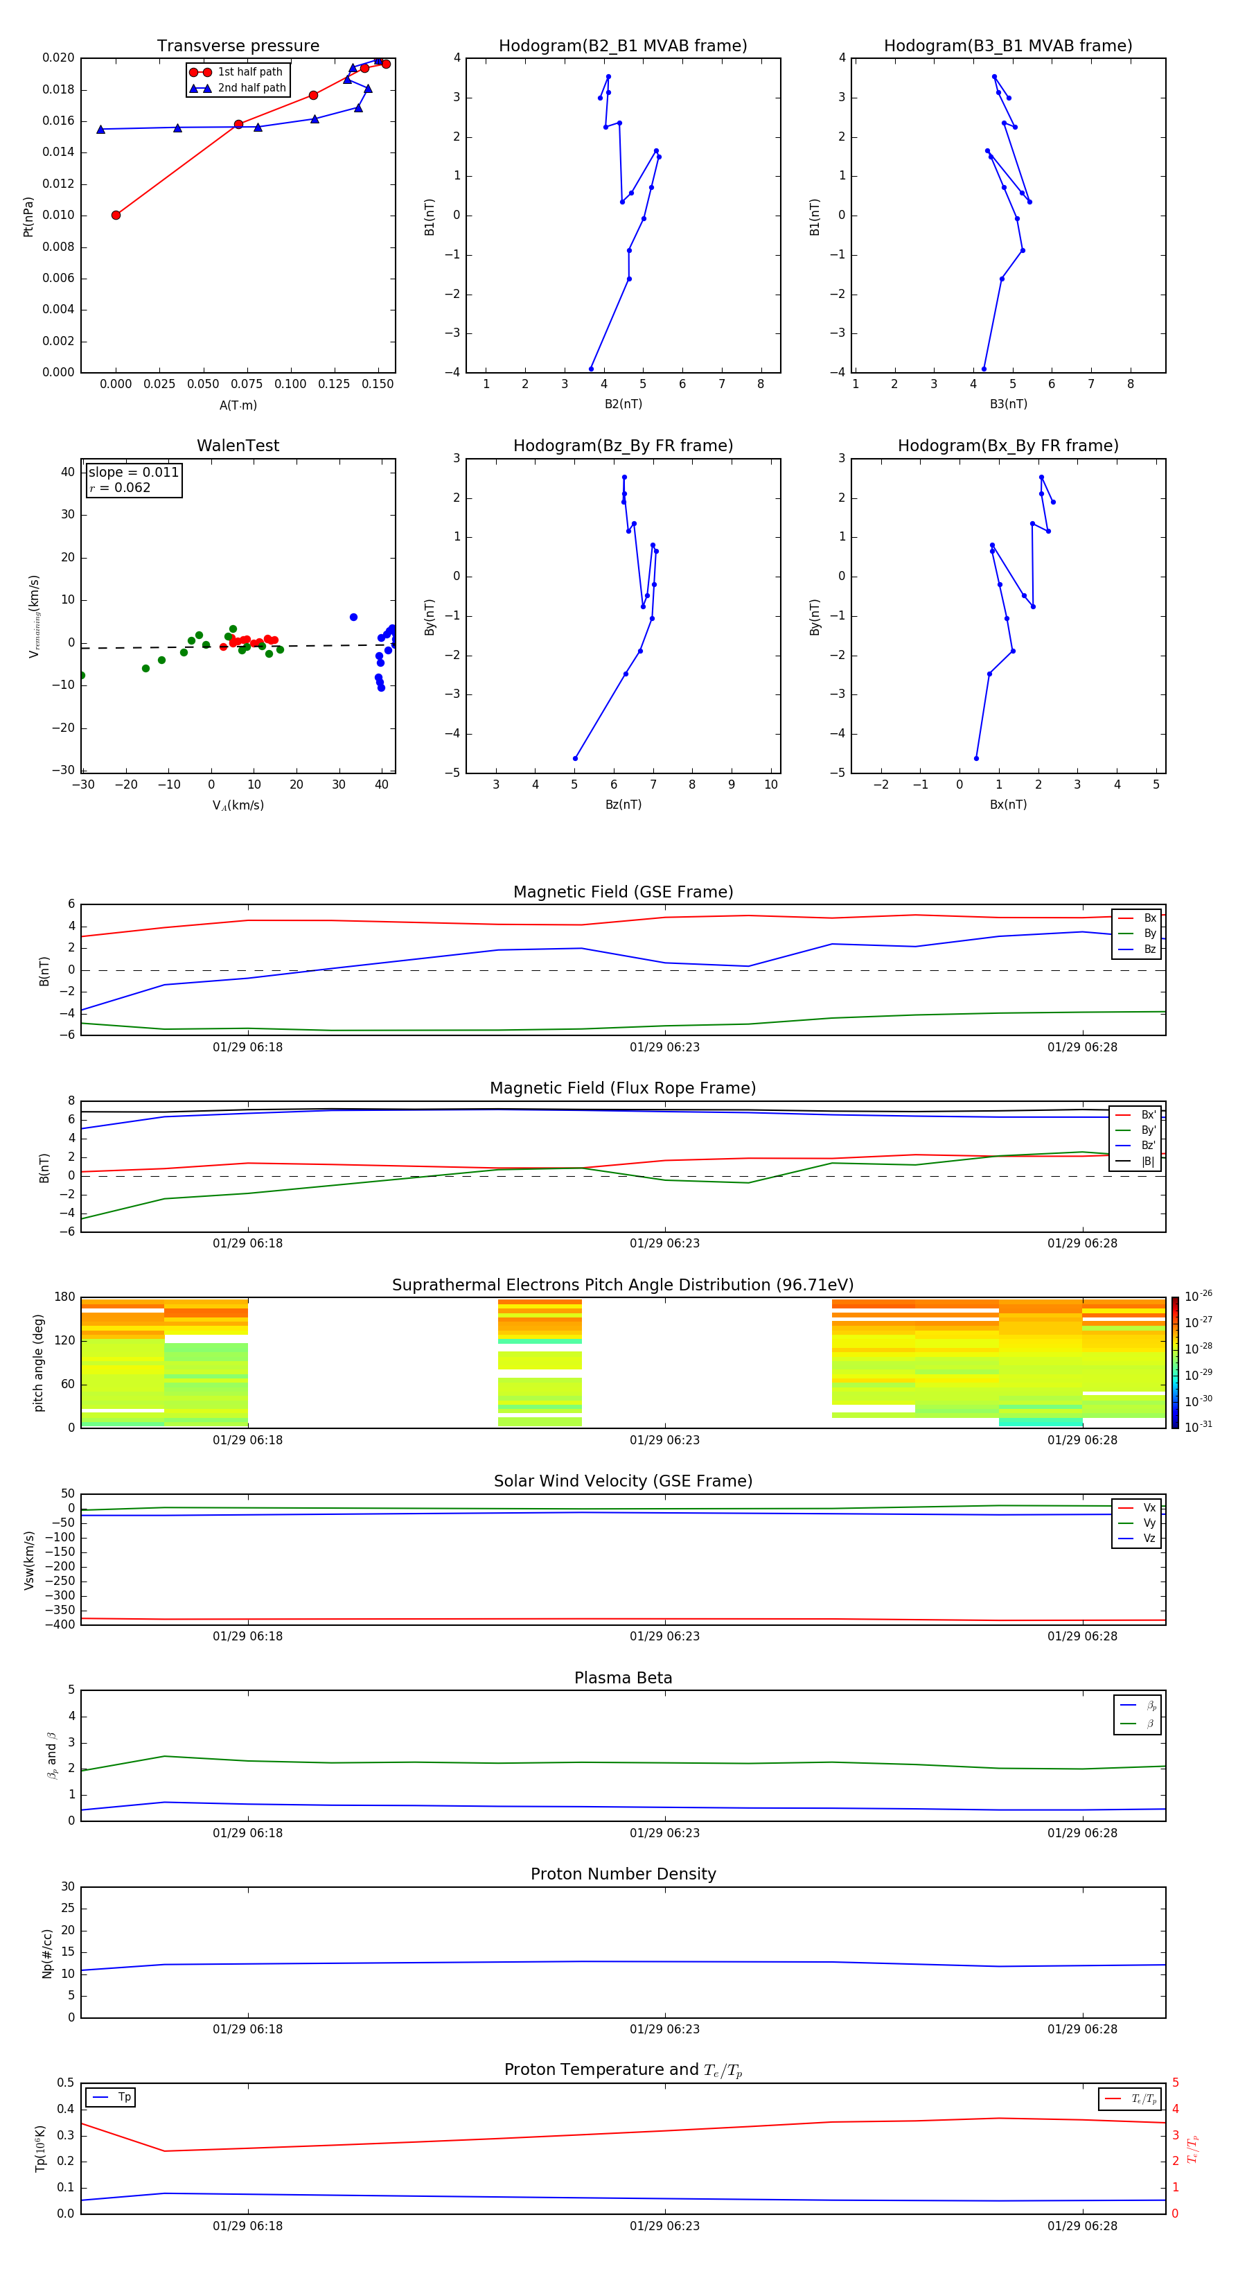Click the 'Solar Wind Velocity (GSE Frame)' title

coord(623,1482)
